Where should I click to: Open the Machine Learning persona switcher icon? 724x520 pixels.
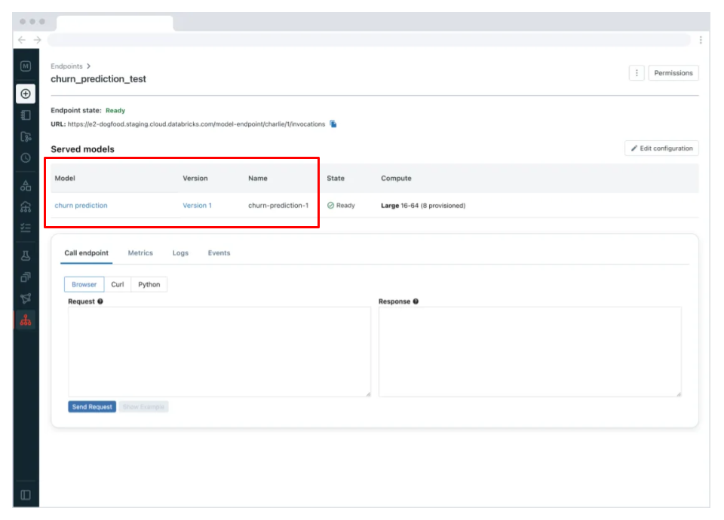coord(26,66)
